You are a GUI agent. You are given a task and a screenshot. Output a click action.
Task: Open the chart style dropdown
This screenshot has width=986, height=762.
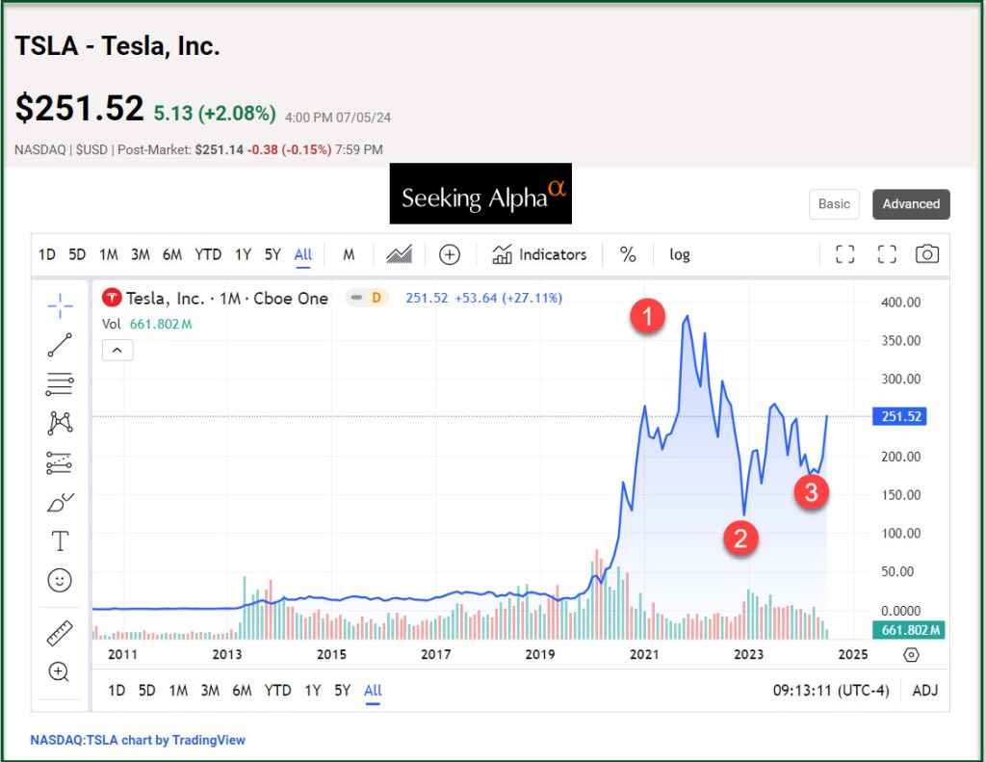(x=400, y=254)
